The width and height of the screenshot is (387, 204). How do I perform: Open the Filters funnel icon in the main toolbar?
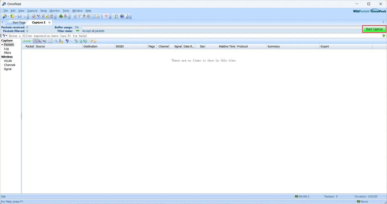(38, 16)
